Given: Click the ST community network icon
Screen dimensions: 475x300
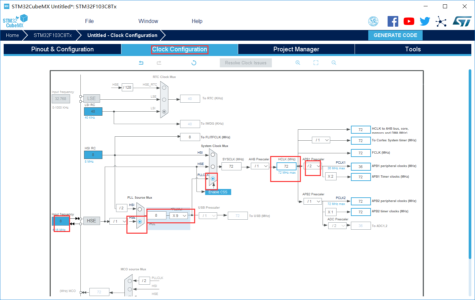Looking at the screenshot, I should [x=441, y=22].
